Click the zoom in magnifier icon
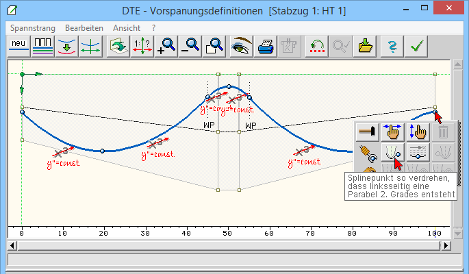 [x=166, y=47]
